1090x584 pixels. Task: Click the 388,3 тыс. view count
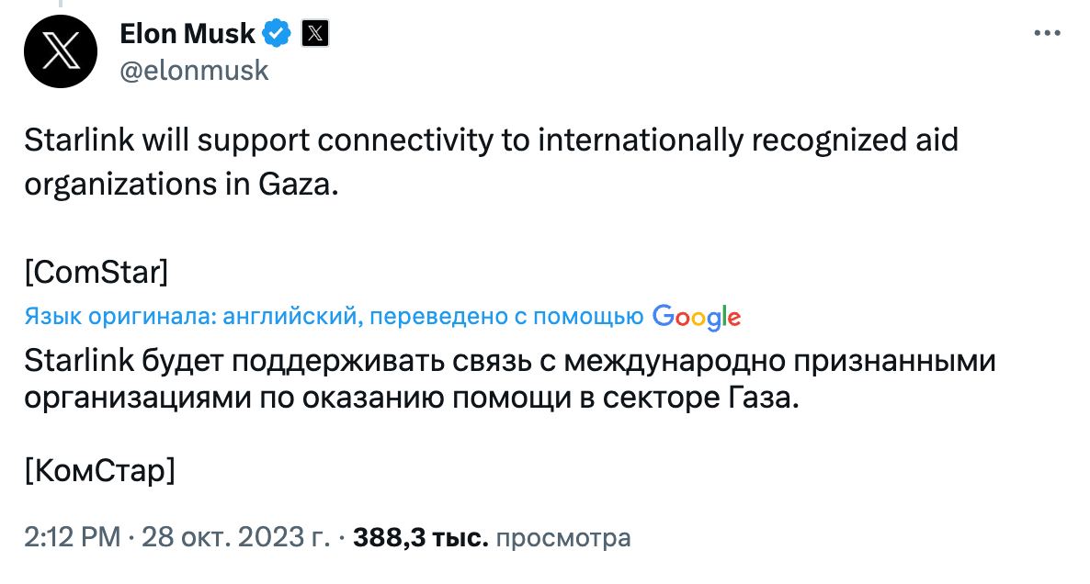pyautogui.click(x=420, y=537)
